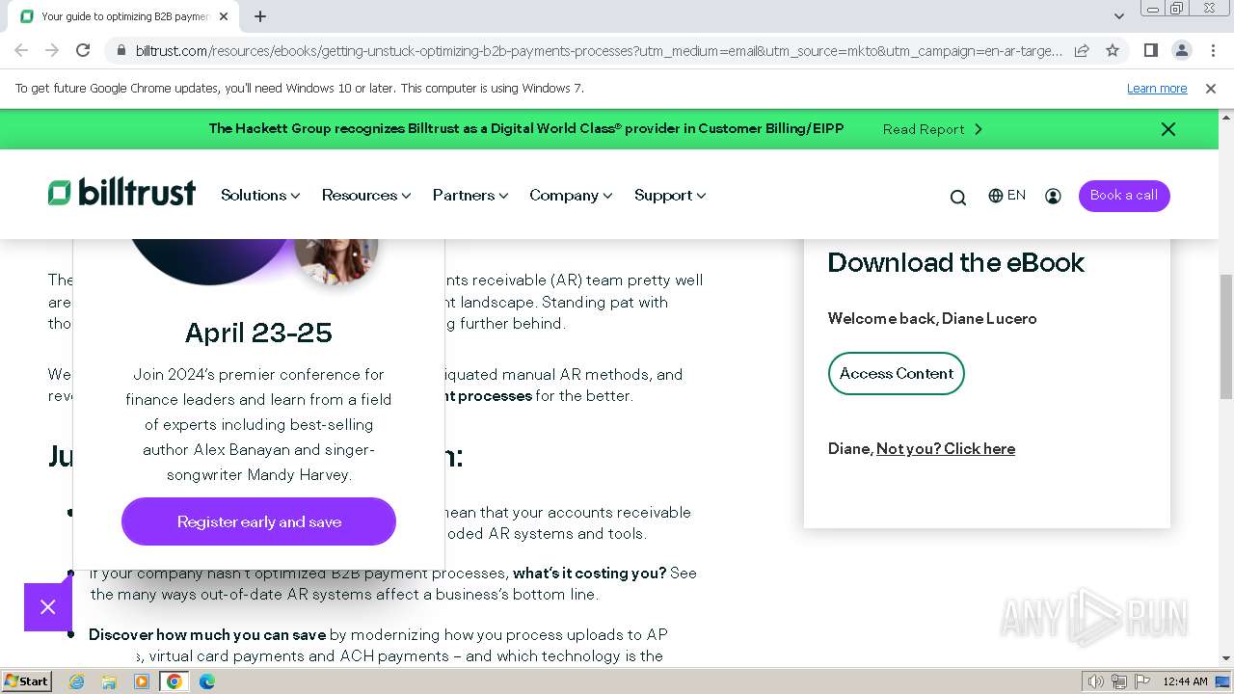Dismiss the Chrome update notice
Screen dimensions: 1234x694
point(1211,89)
